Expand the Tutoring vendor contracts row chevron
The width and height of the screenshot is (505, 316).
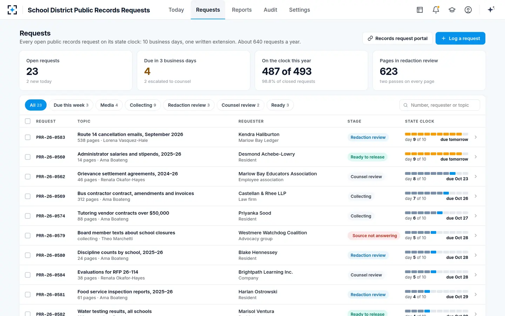[x=476, y=216]
